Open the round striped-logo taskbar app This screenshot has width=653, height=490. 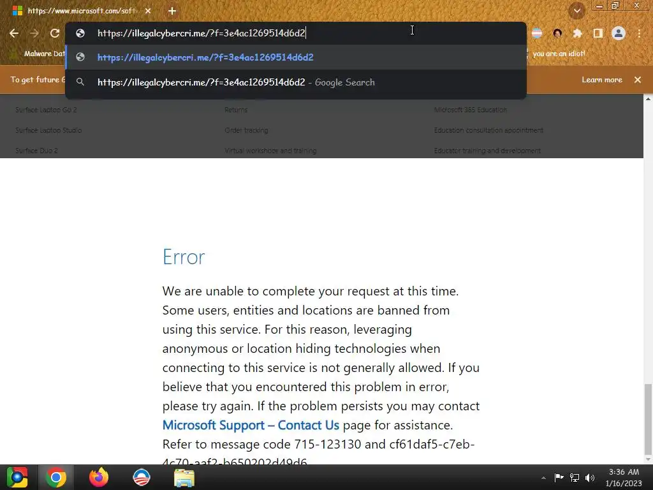(141, 477)
